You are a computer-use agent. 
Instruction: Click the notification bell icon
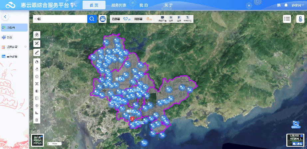tap(286, 5)
